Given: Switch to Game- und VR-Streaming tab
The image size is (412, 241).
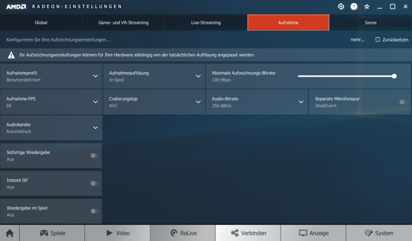Looking at the screenshot, I should tap(124, 23).
